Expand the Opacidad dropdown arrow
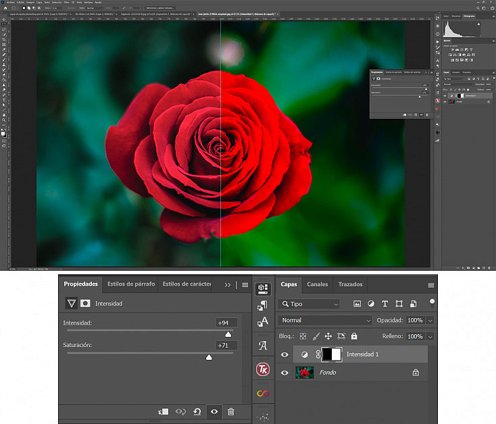This screenshot has width=496, height=424. tap(430, 321)
